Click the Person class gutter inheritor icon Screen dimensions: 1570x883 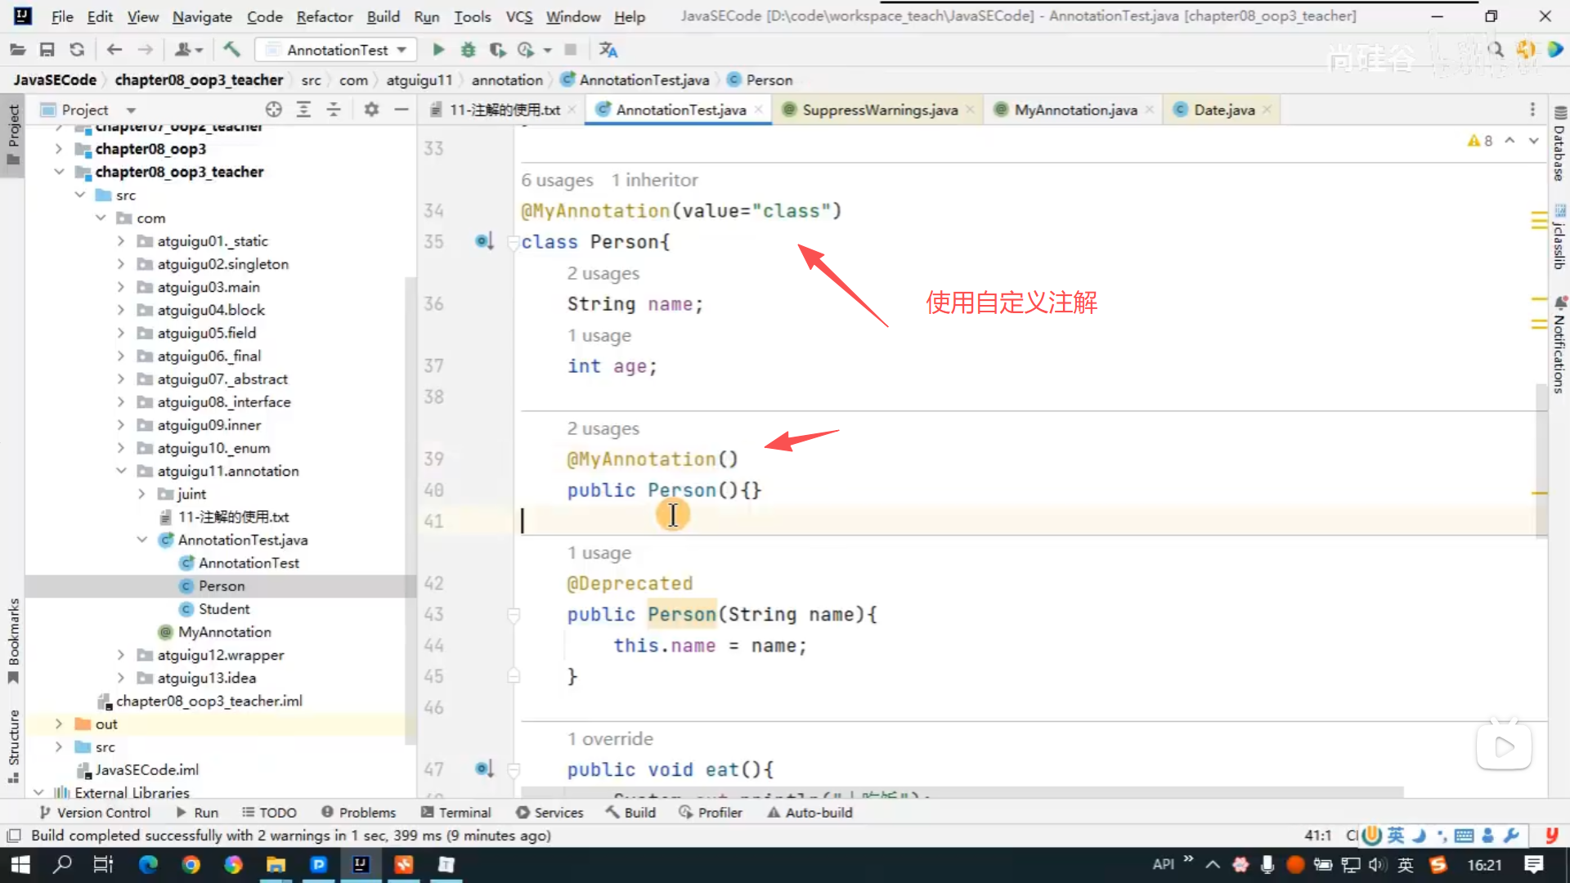click(484, 241)
